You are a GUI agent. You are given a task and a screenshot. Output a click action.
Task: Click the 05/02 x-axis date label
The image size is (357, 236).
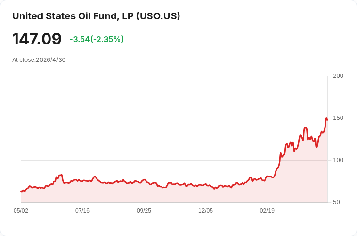click(x=21, y=210)
